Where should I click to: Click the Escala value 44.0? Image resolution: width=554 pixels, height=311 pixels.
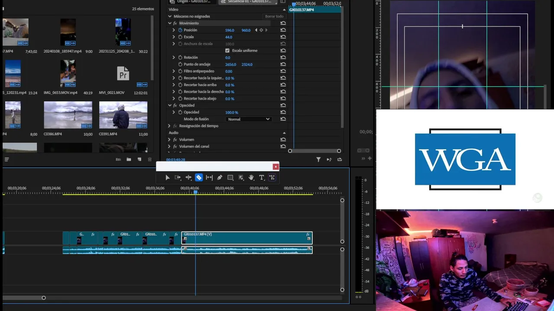(229, 37)
